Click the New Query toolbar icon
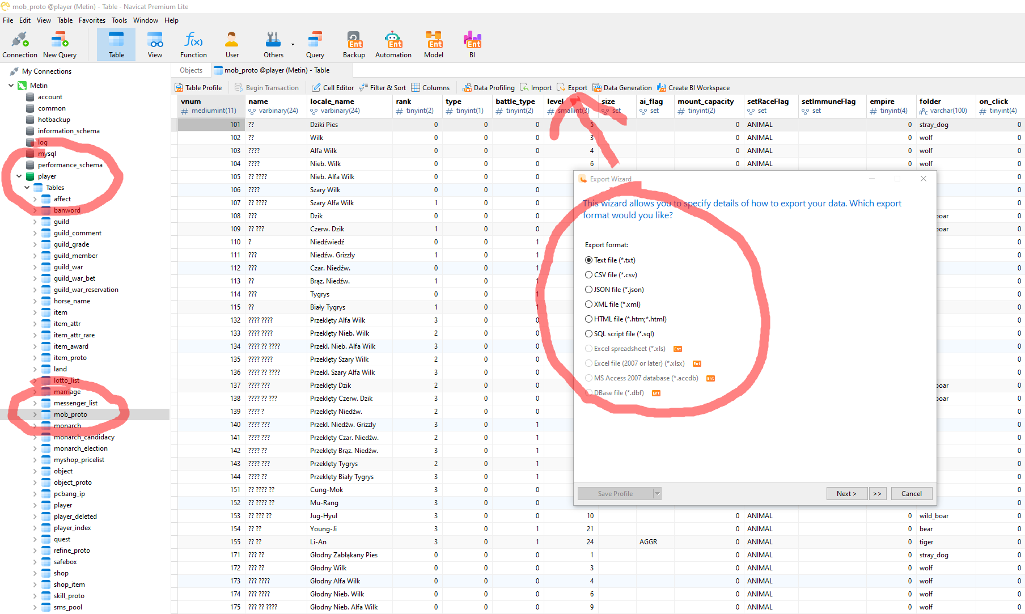This screenshot has width=1025, height=614. (60, 45)
